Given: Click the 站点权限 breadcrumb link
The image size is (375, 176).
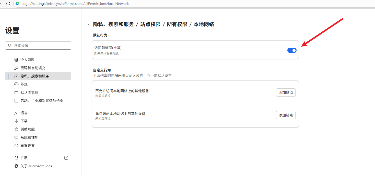Looking at the screenshot, I should (150, 24).
